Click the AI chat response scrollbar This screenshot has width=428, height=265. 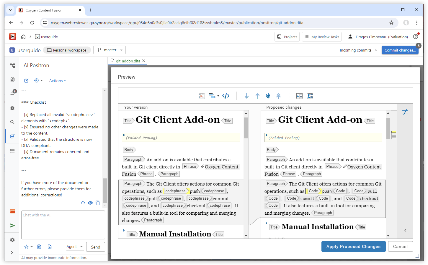(105, 190)
